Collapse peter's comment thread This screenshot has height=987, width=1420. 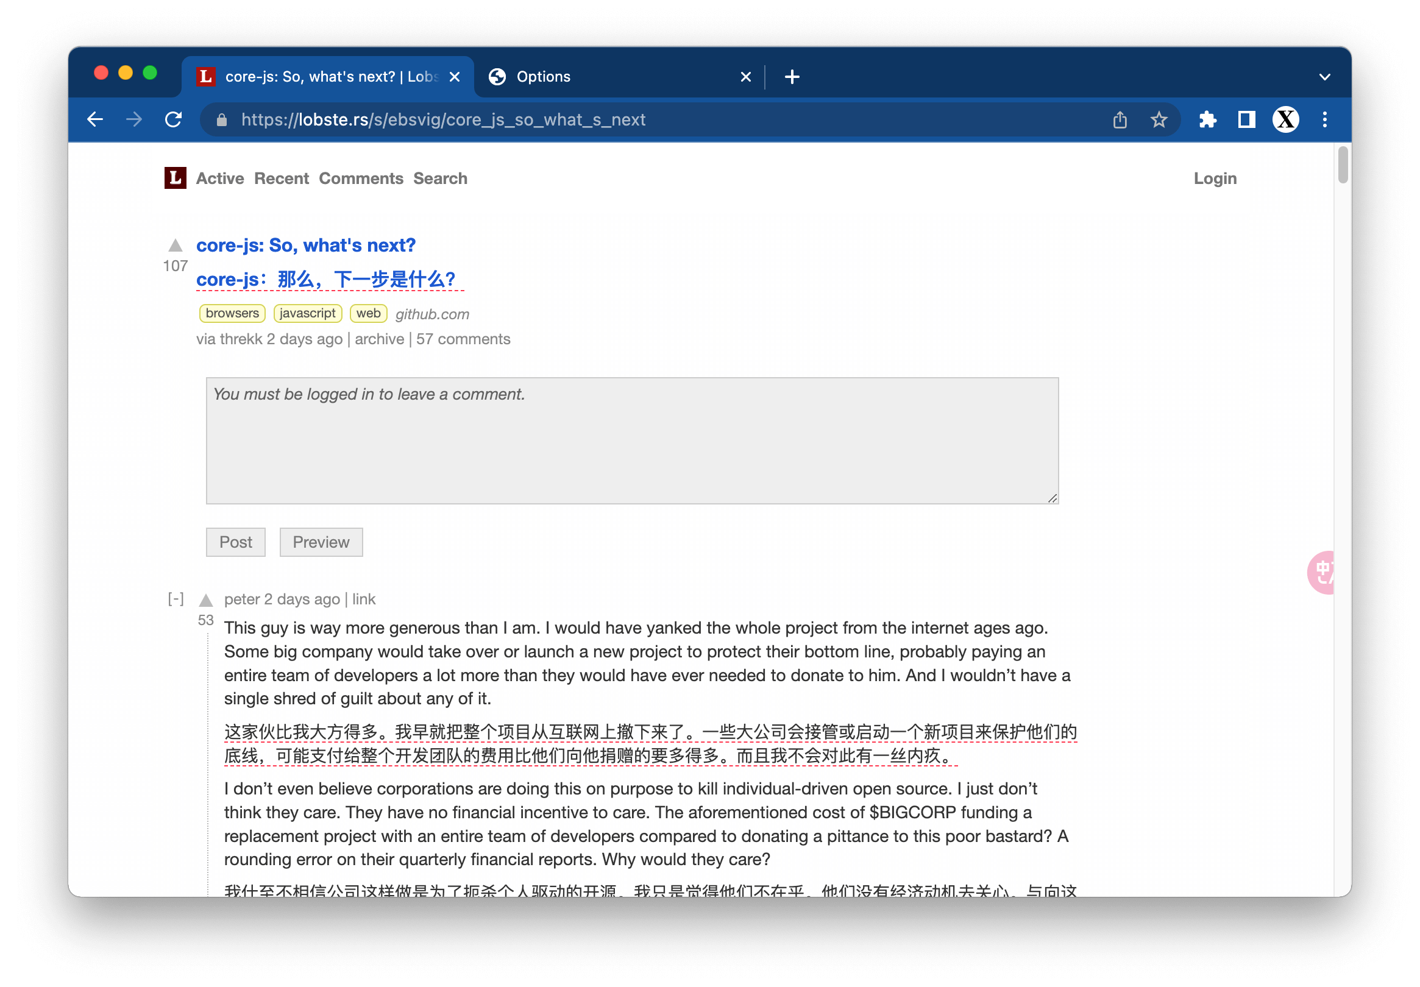(x=176, y=599)
